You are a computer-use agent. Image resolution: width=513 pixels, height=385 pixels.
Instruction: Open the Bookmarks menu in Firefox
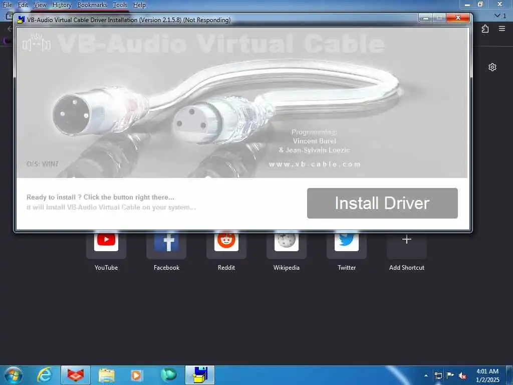tap(92, 5)
